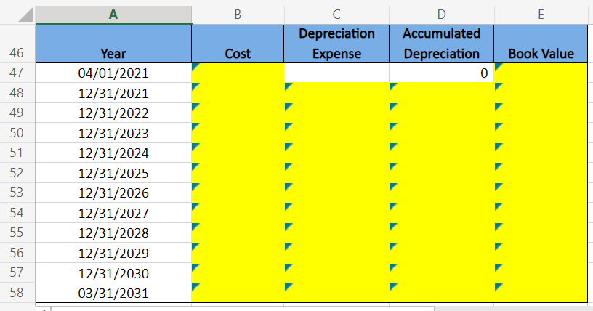This screenshot has width=593, height=311.
Task: Click the Book Value cell for 12/31/2028
Action: pyautogui.click(x=541, y=233)
